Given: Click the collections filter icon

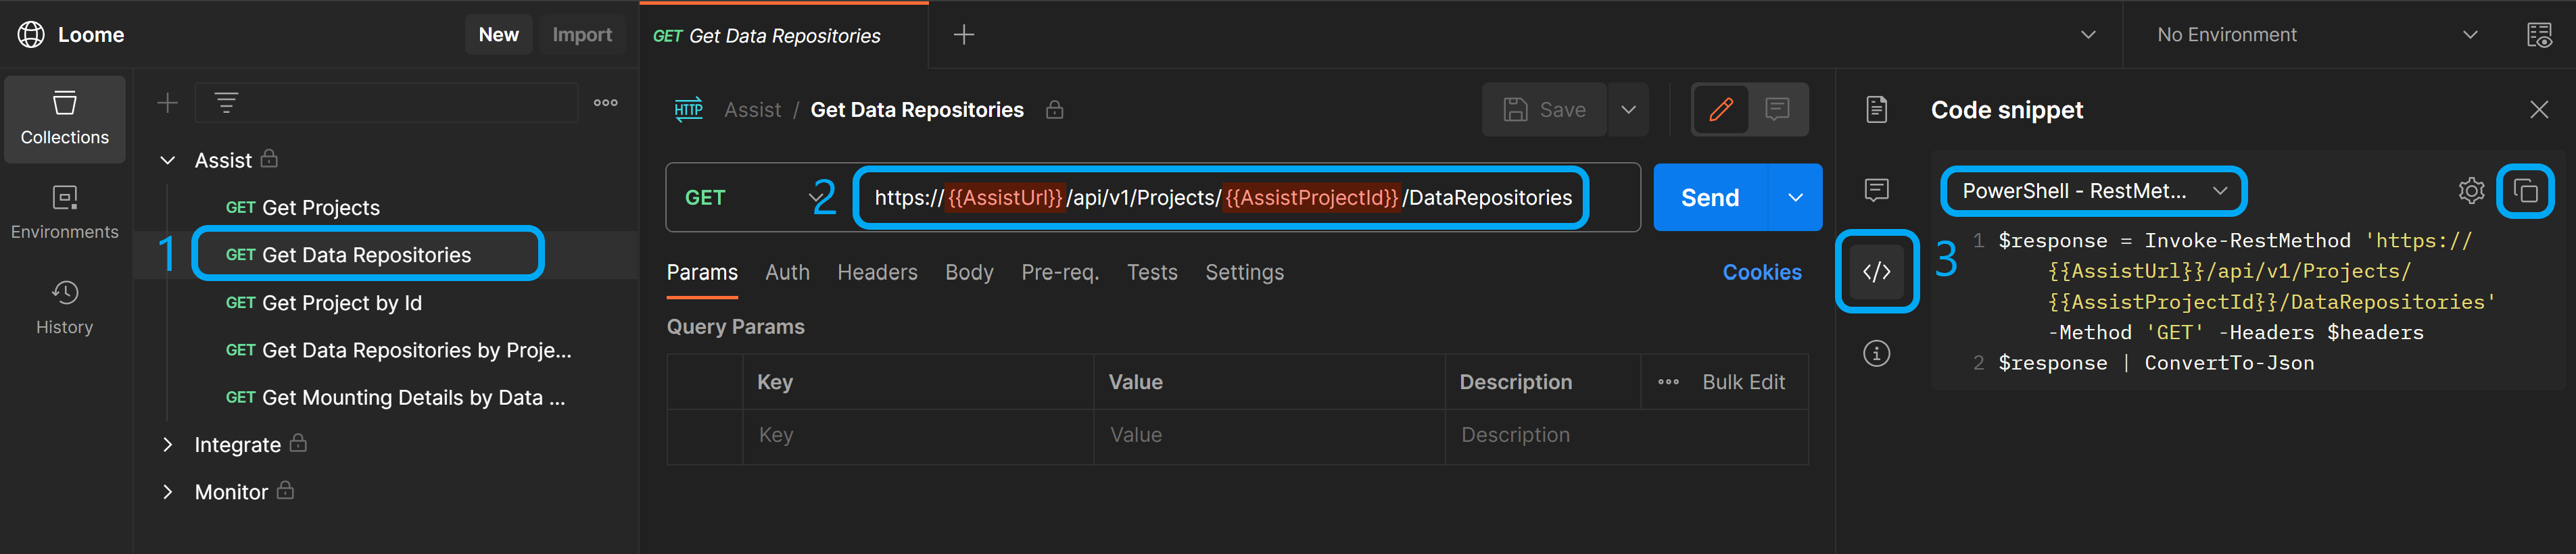Looking at the screenshot, I should point(226,103).
